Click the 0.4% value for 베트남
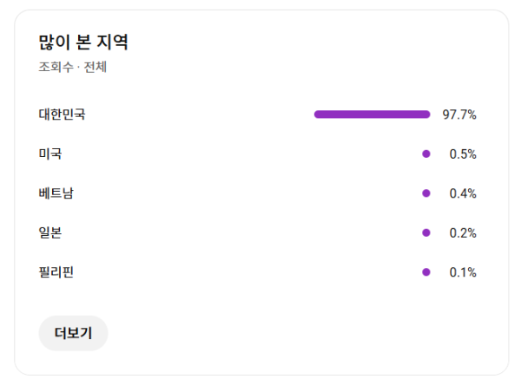The image size is (521, 392). (463, 193)
